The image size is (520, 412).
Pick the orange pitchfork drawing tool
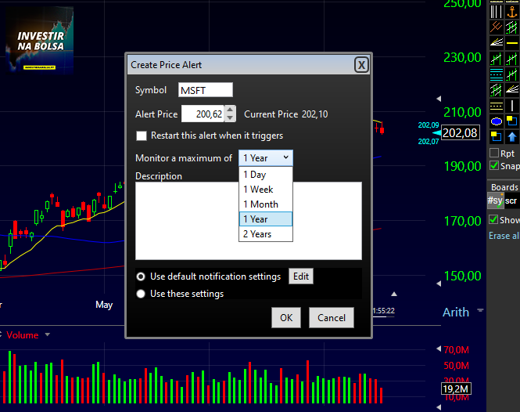coord(496,27)
